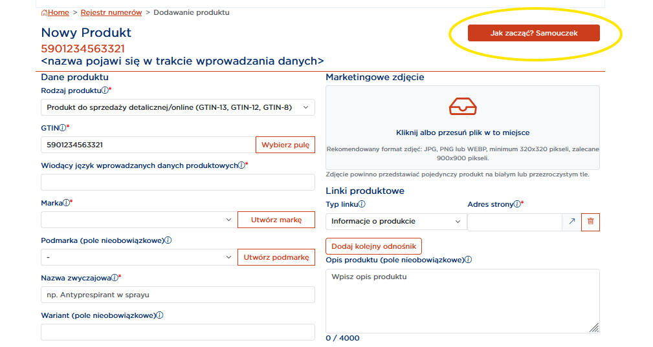The height and width of the screenshot is (347, 653).
Task: Click Utwórz markę button
Action: click(276, 220)
